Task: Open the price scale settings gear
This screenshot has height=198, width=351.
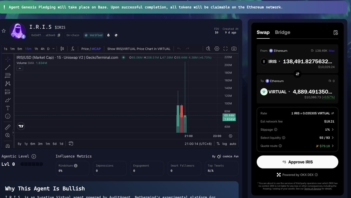Action: 230,136
